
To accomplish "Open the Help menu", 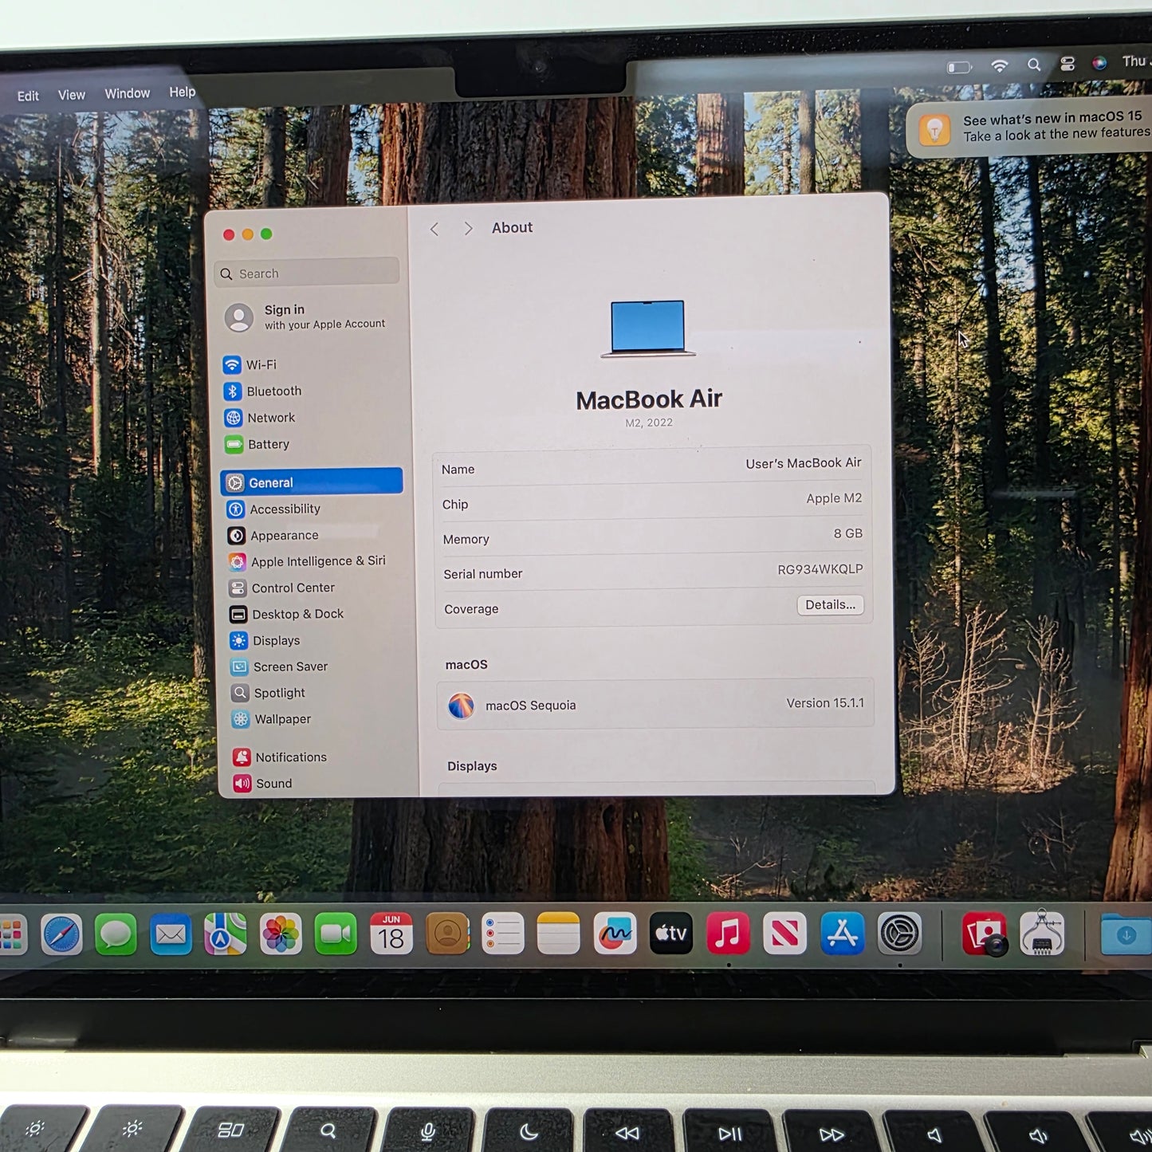I will (x=182, y=92).
